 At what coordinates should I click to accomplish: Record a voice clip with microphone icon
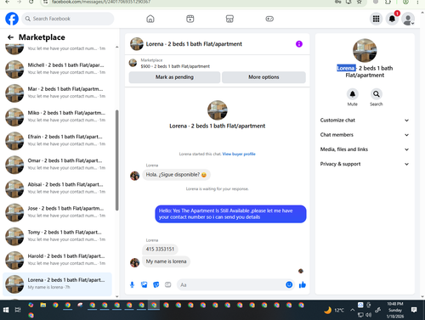pyautogui.click(x=132, y=284)
